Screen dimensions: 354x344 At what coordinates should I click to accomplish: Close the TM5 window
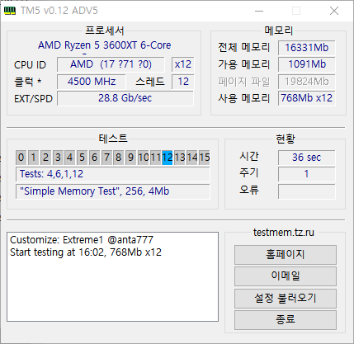pos(334,11)
